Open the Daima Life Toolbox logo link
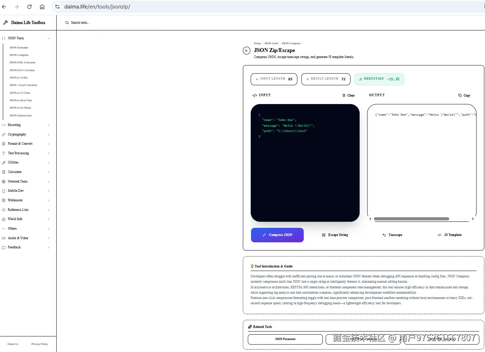Screen dimensions: 485x352 click(24, 23)
